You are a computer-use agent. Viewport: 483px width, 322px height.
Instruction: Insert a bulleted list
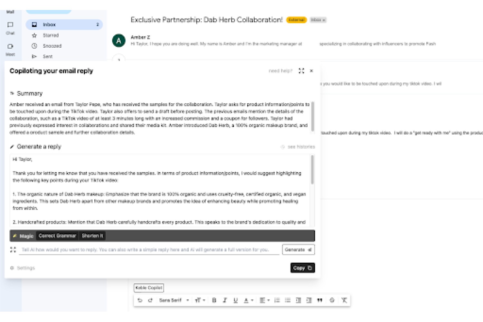[x=288, y=300]
